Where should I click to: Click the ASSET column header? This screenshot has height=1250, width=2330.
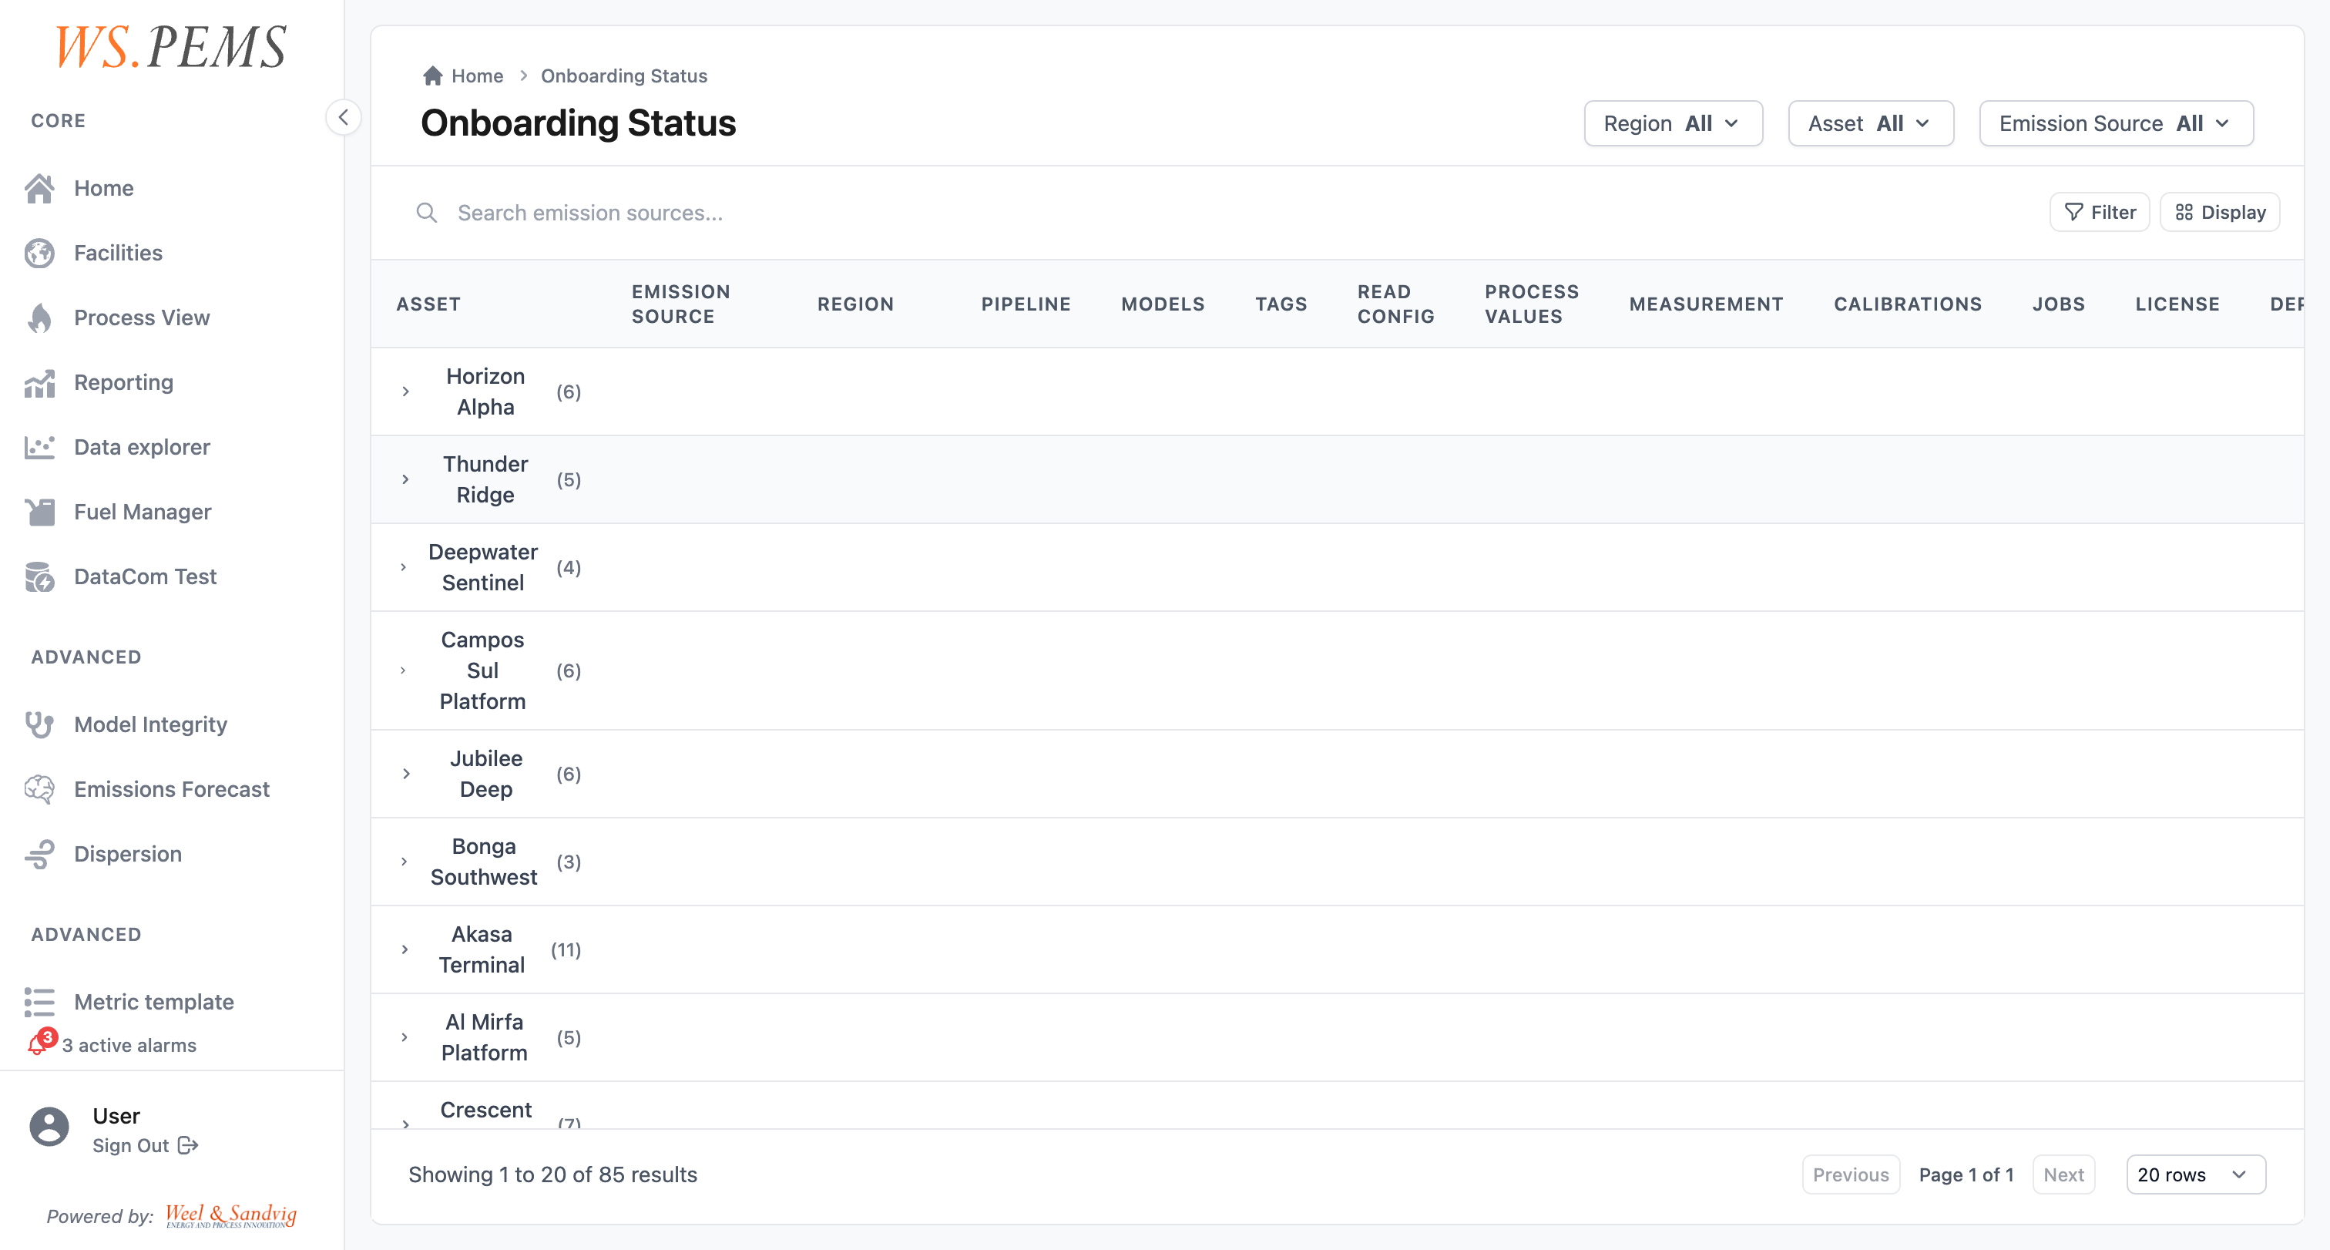428,304
